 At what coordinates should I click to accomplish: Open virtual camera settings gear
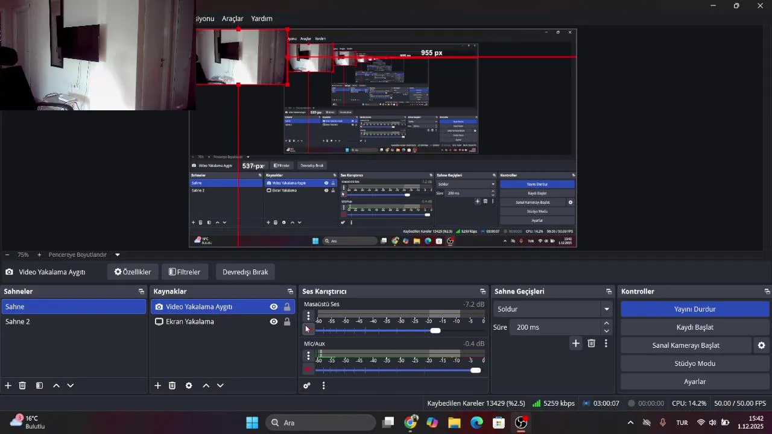761,345
